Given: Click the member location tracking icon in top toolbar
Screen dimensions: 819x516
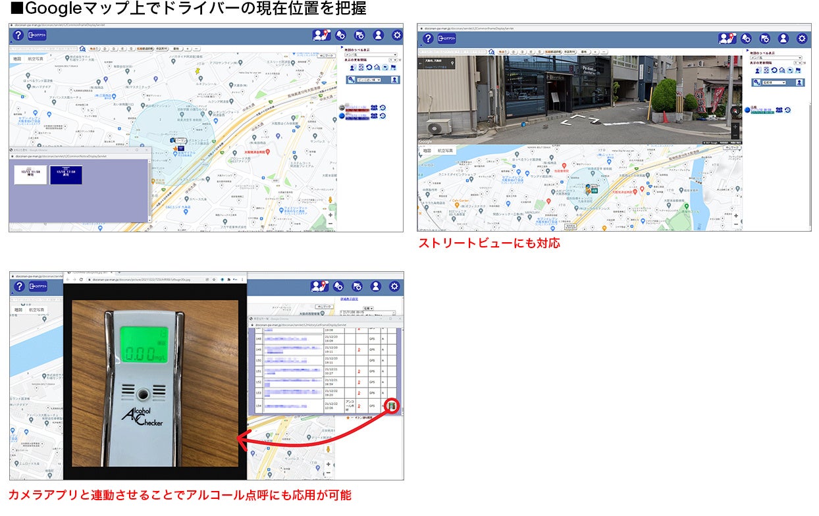Looking at the screenshot, I should click(321, 35).
